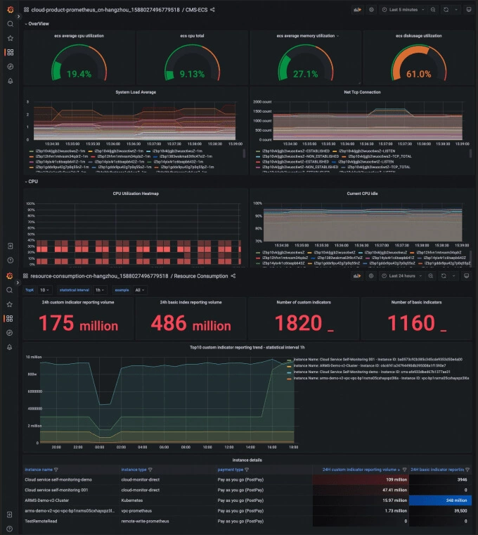This screenshot has width=478, height=535.
Task: Share the CMS-ECS dashboard via the share icon
Action: click(x=212, y=10)
